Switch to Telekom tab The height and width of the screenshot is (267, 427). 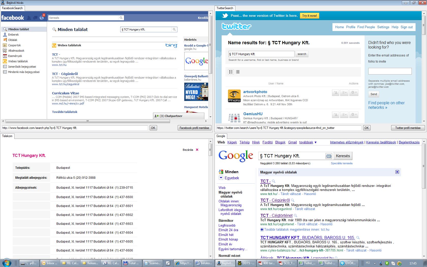[7, 136]
